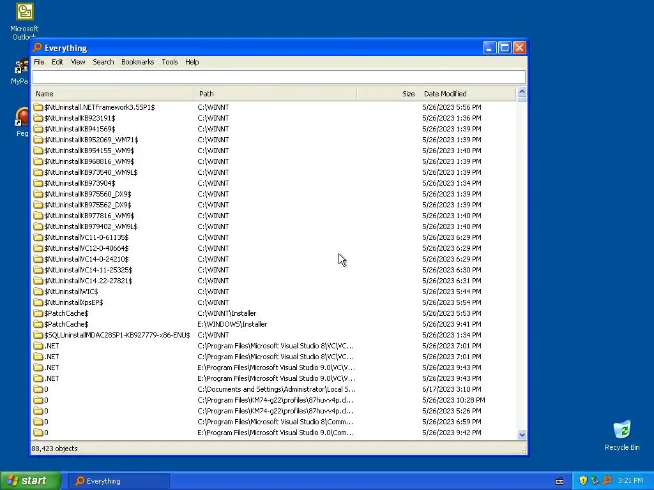654x490 pixels.
Task: Select folder icon of $NtUninstallKB977816_WM9$
Action: click(38, 216)
